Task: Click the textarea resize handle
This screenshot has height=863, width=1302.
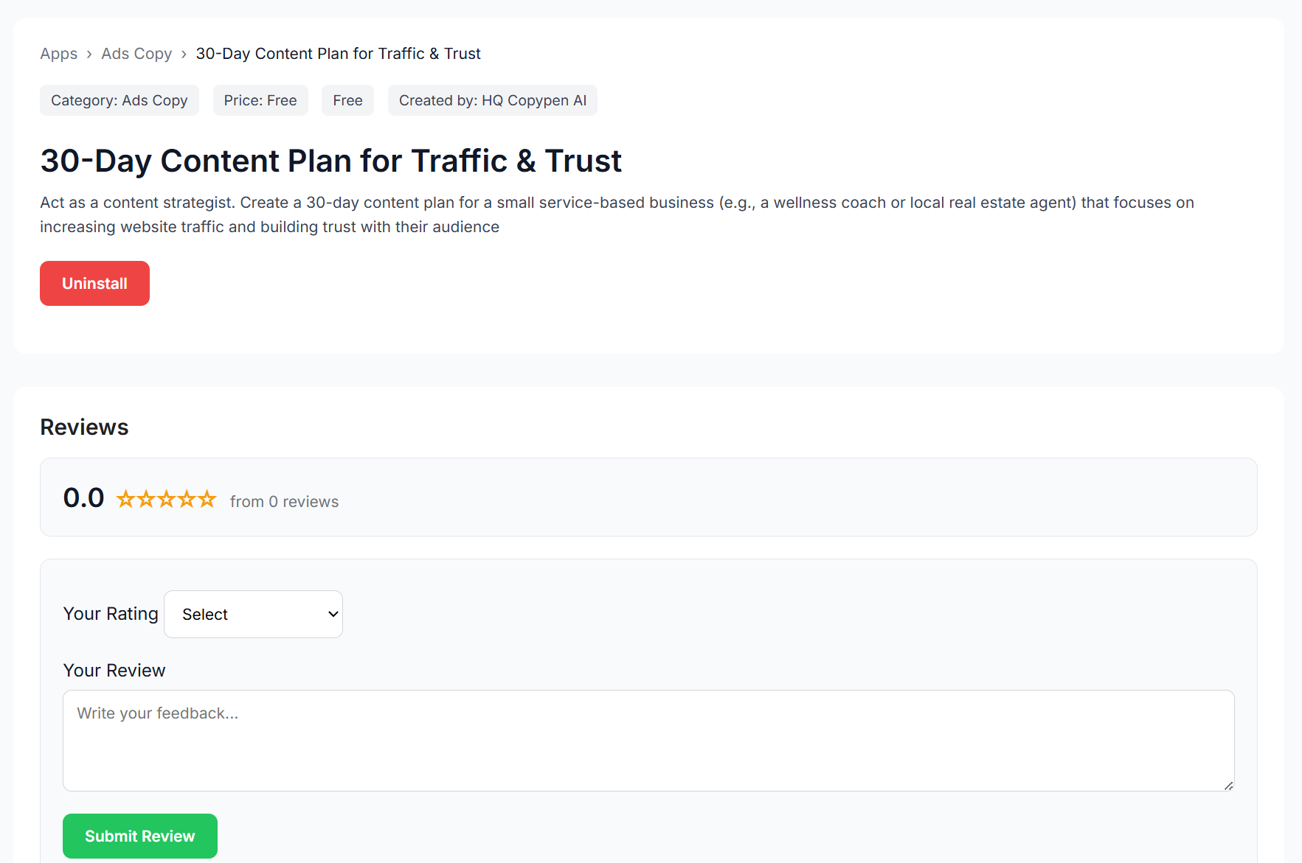Action: click(1228, 785)
